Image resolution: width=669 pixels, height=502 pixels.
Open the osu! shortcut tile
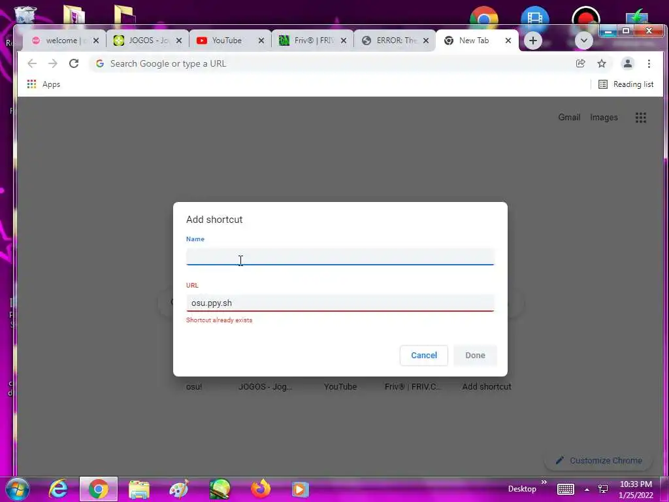coord(194,386)
